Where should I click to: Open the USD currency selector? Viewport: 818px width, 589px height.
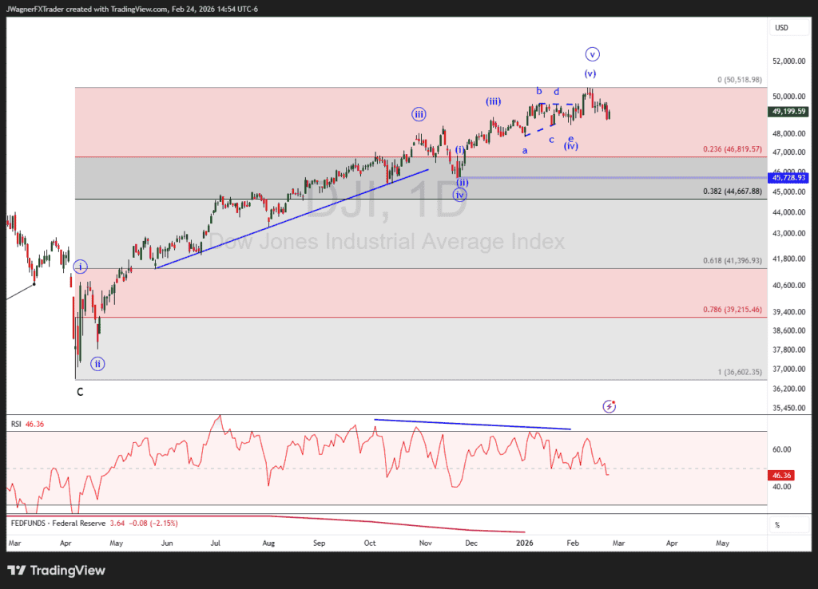pos(781,28)
